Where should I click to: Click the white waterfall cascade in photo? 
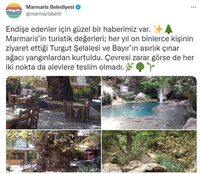pos(161,95)
